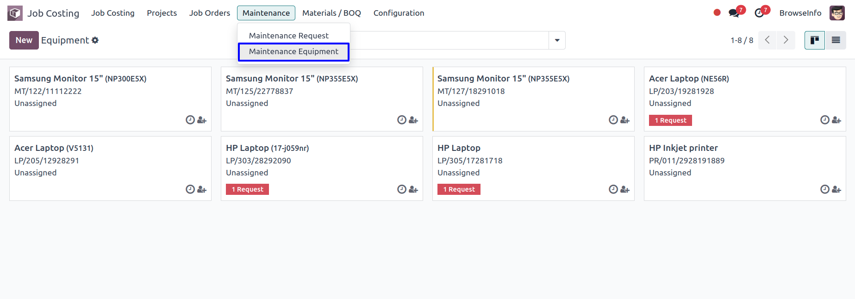Image resolution: width=855 pixels, height=299 pixels.
Task: Click 1 Request on HP Laptop 17-j059nr
Action: 247,189
